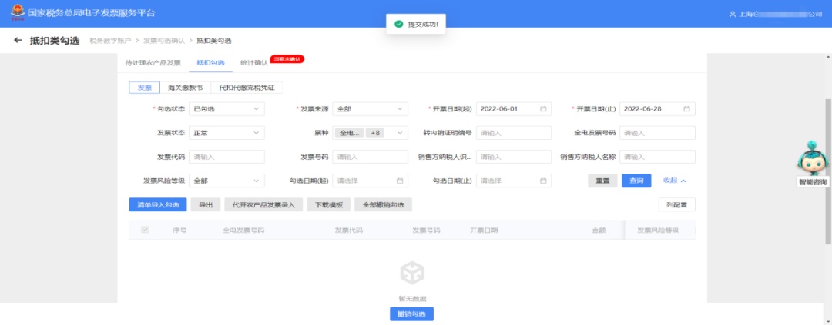Screen dimensions: 832x325
Task: Click the 勾选日期(起) date field
Action: click(370, 181)
